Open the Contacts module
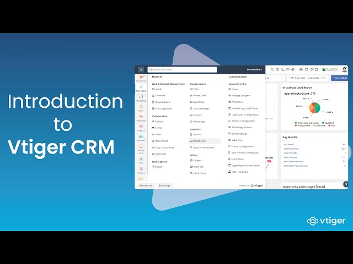The image size is (353, 264). coord(159,96)
